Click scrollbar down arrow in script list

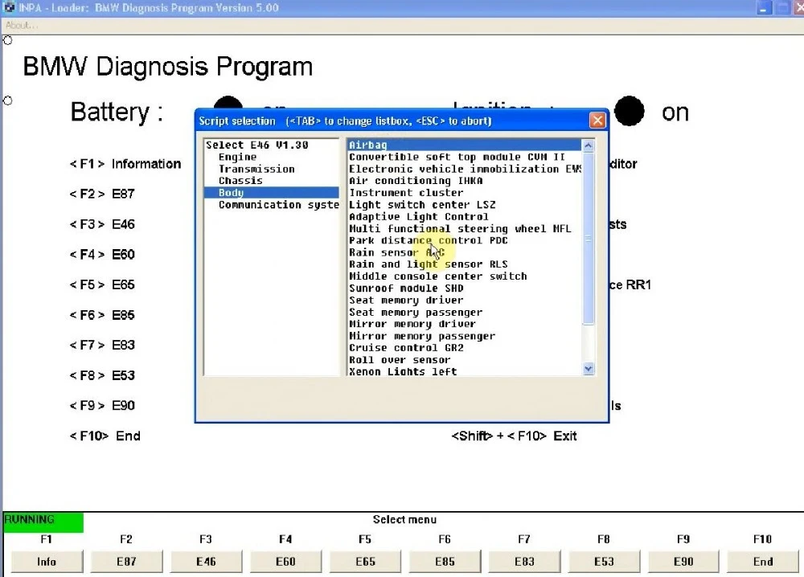[589, 368]
